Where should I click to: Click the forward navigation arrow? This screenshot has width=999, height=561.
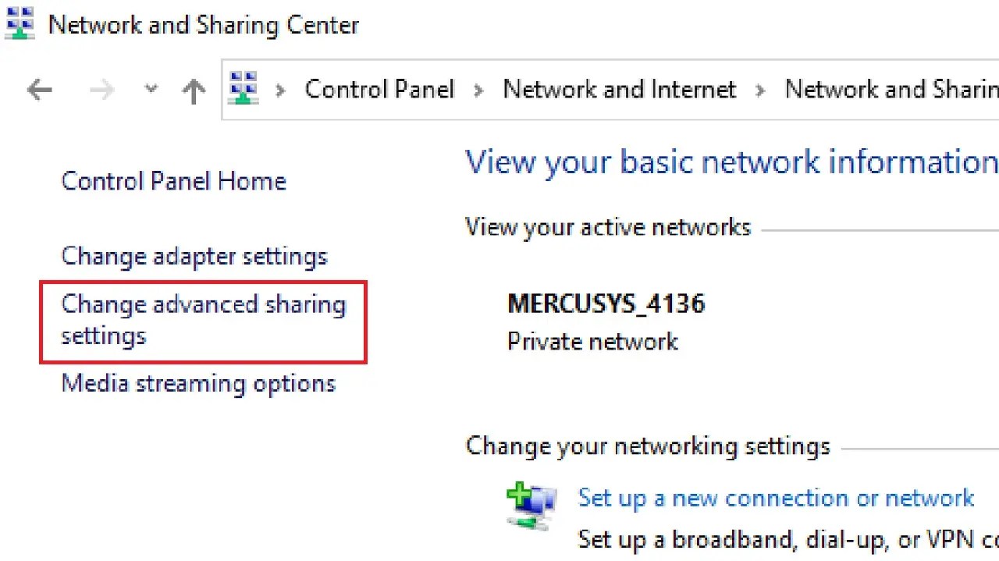[x=101, y=89]
